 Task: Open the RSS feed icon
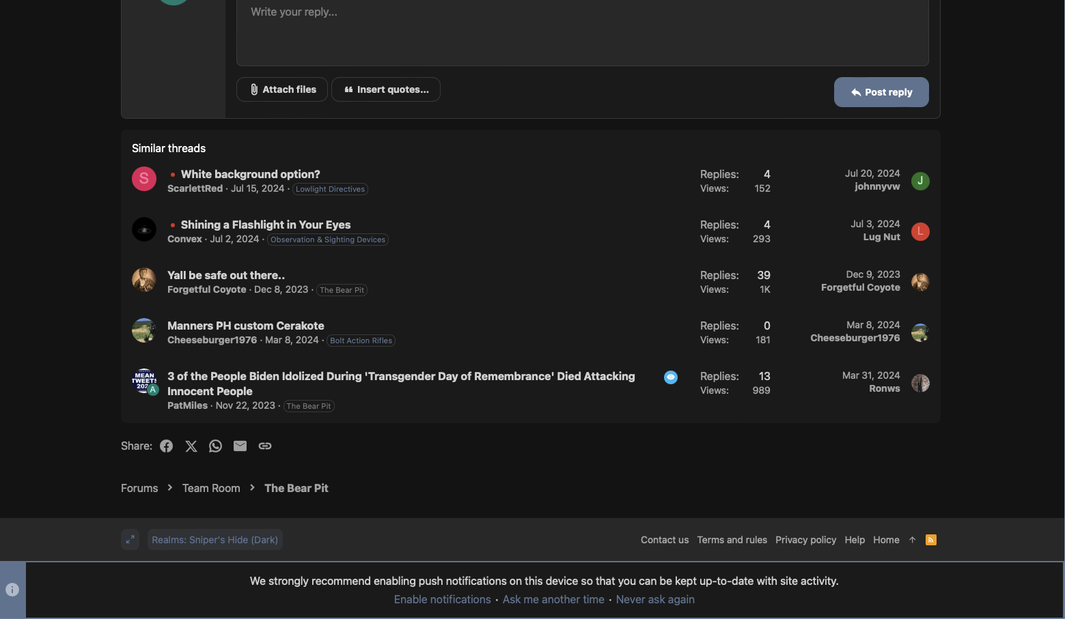coord(930,540)
